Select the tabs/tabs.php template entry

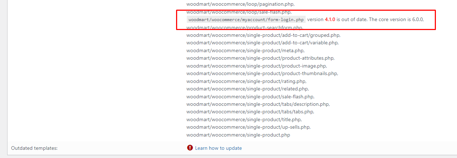pyautogui.click(x=251, y=112)
